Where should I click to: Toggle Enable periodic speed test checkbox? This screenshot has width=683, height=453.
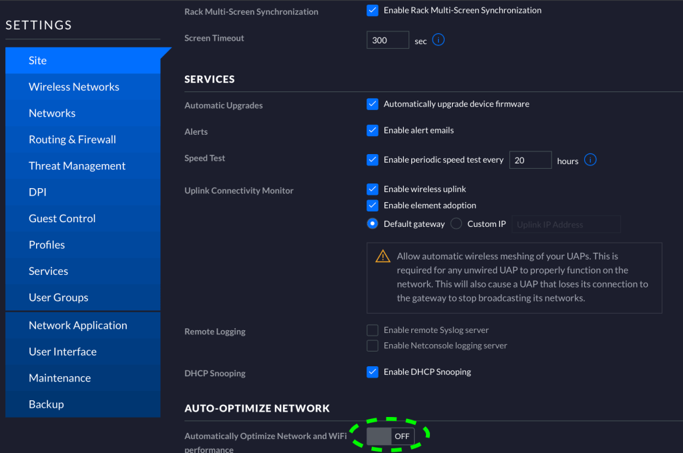pyautogui.click(x=373, y=160)
